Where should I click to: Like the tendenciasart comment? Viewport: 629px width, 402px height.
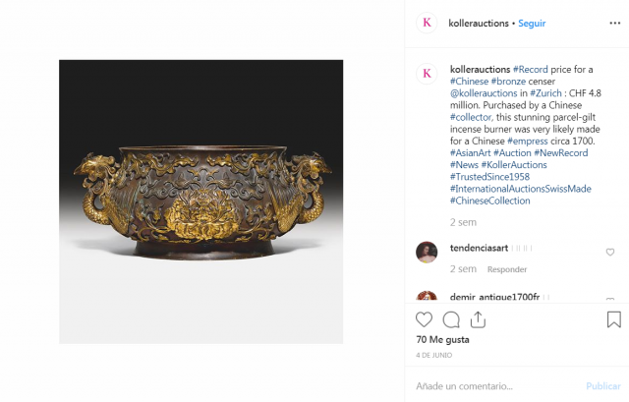tap(610, 253)
